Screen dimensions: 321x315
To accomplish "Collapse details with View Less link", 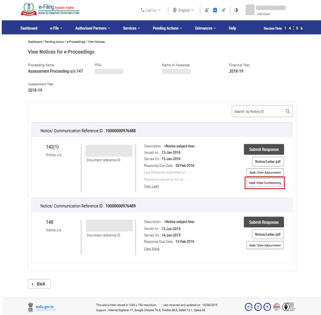I will pos(151,187).
